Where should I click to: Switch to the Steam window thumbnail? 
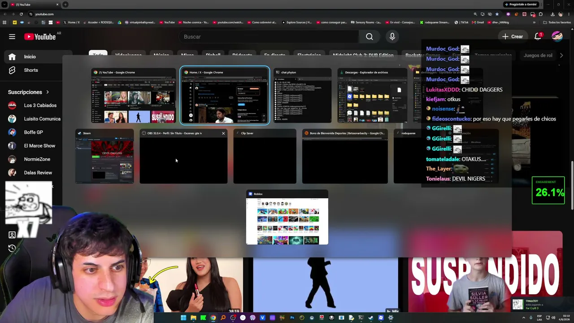click(104, 157)
